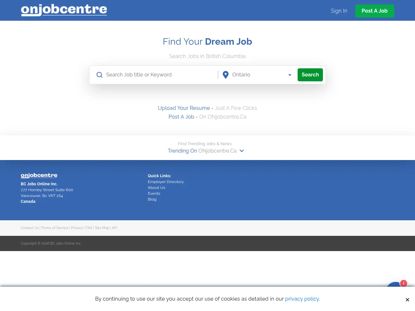Open the Blog link
Image resolution: width=415 pixels, height=311 pixels.
(152, 199)
